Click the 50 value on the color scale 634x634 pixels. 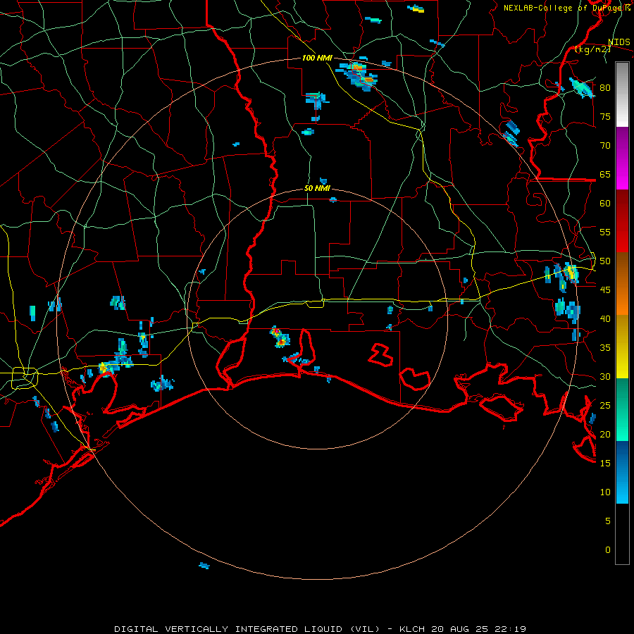coord(605,261)
